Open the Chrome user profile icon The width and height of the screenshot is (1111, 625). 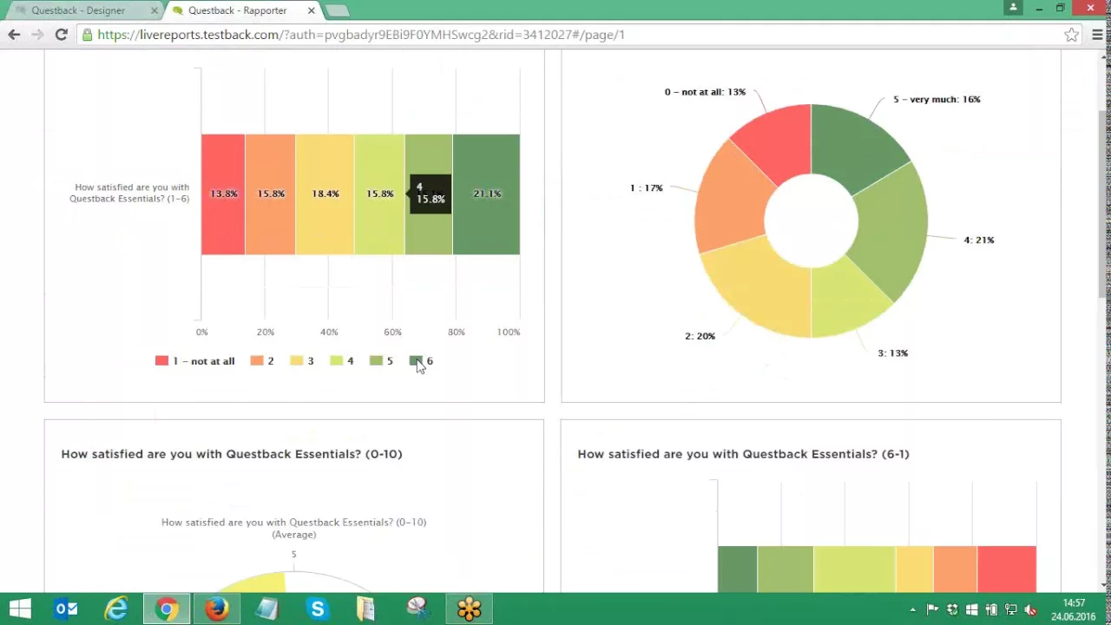tap(1013, 8)
